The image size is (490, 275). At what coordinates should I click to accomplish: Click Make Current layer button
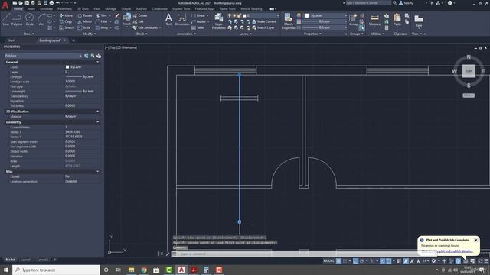265,21
